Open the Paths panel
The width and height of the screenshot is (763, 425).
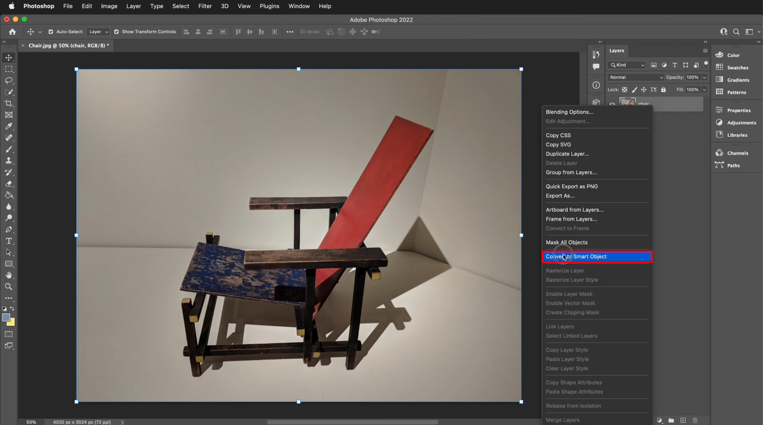pos(728,165)
